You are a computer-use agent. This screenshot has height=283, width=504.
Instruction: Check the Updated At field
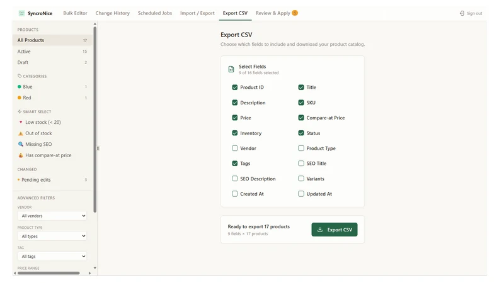tap(301, 194)
